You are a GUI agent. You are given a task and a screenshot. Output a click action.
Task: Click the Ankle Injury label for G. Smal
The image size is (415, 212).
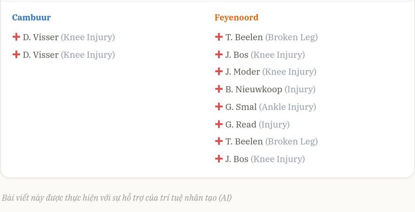click(288, 107)
